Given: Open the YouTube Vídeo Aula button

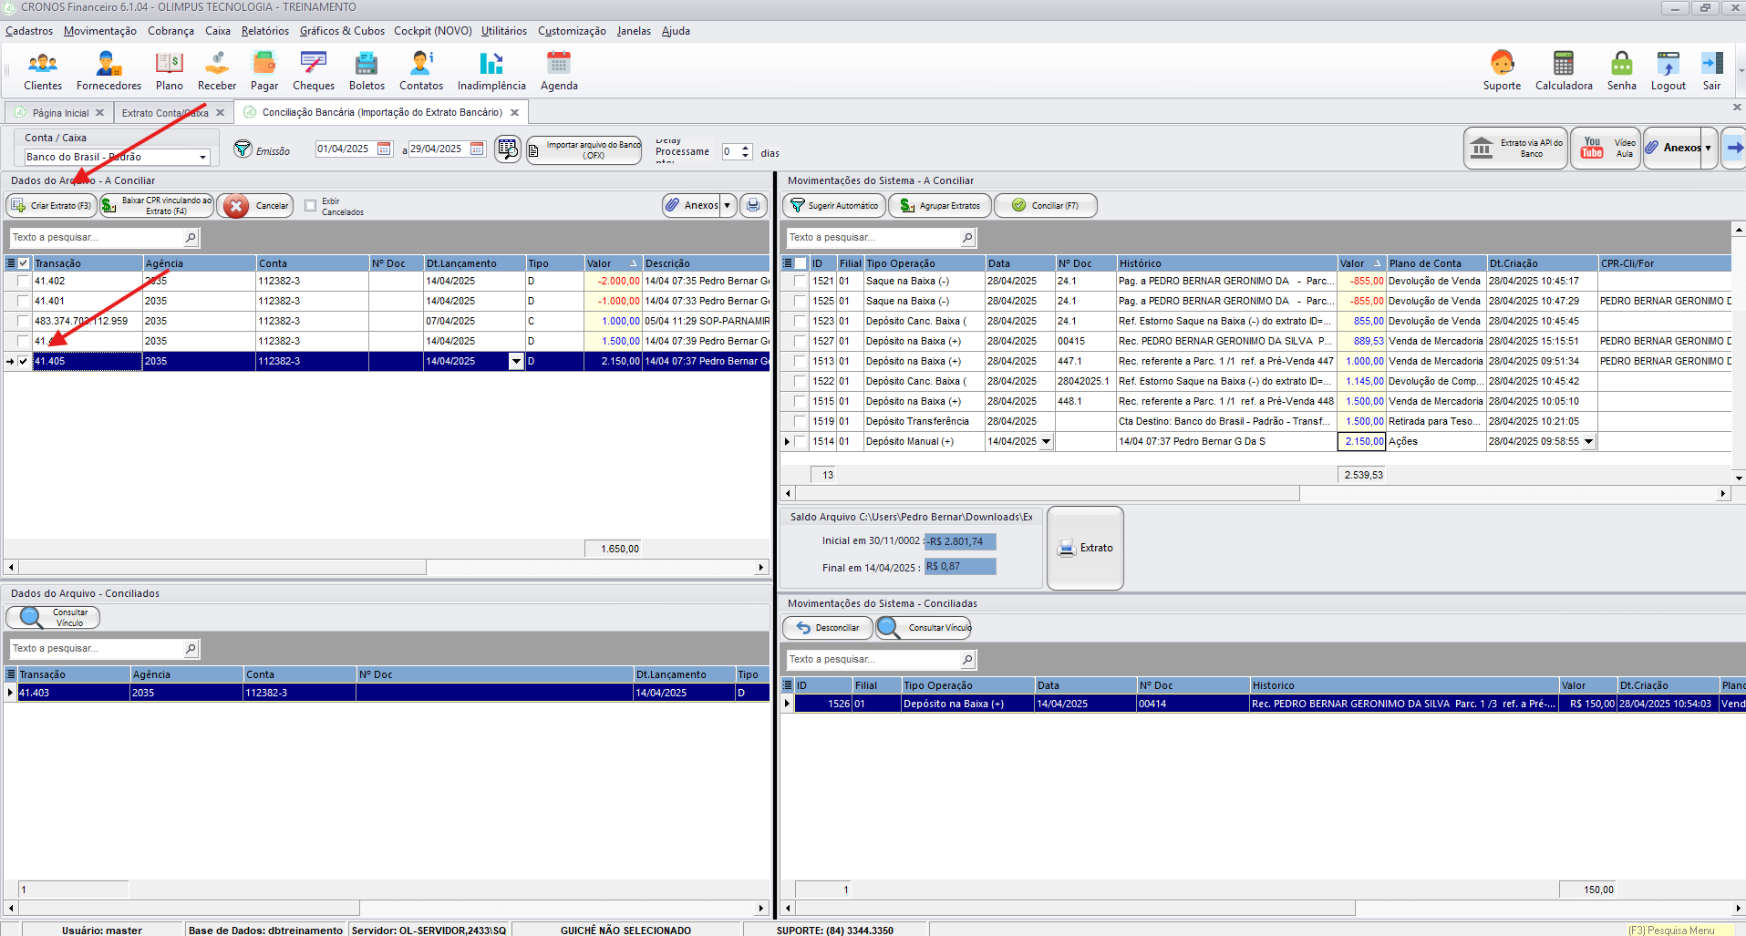Looking at the screenshot, I should (1606, 148).
